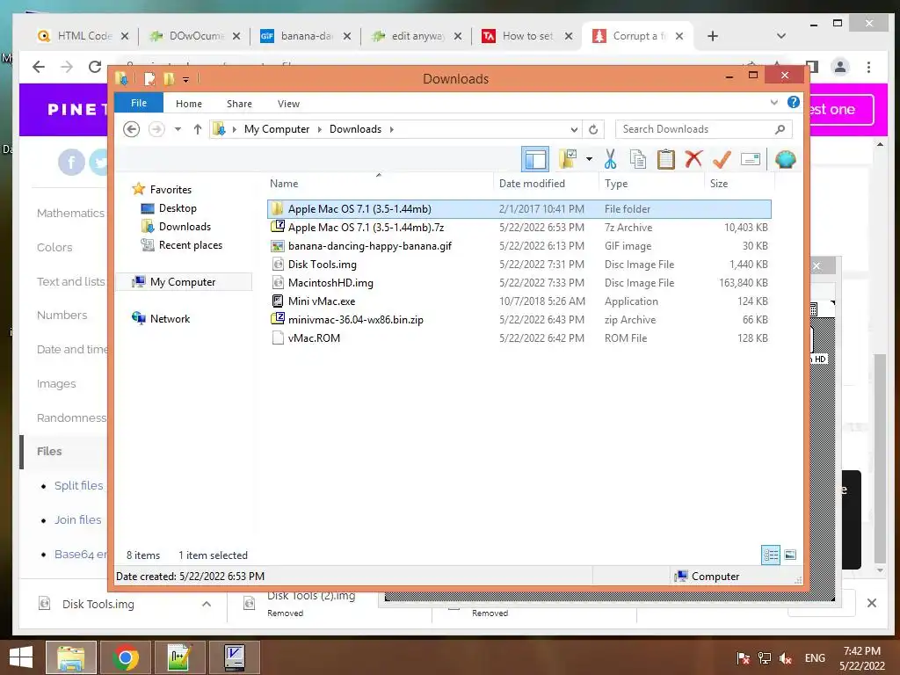Select Favorites in navigation pane
900x675 pixels.
pos(171,190)
